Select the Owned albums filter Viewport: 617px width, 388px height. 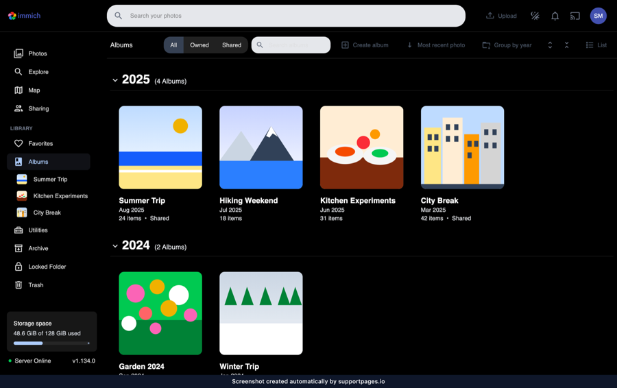(199, 45)
